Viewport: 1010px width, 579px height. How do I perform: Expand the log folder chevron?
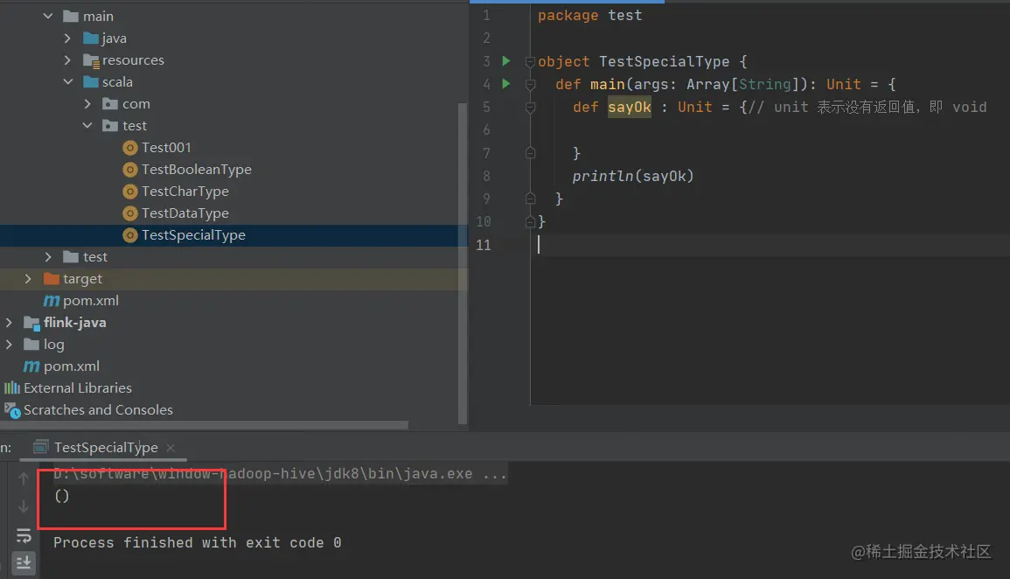9,345
